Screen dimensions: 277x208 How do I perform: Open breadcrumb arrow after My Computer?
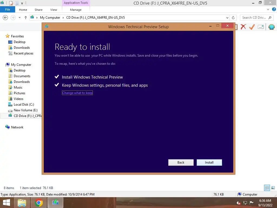pos(63,18)
